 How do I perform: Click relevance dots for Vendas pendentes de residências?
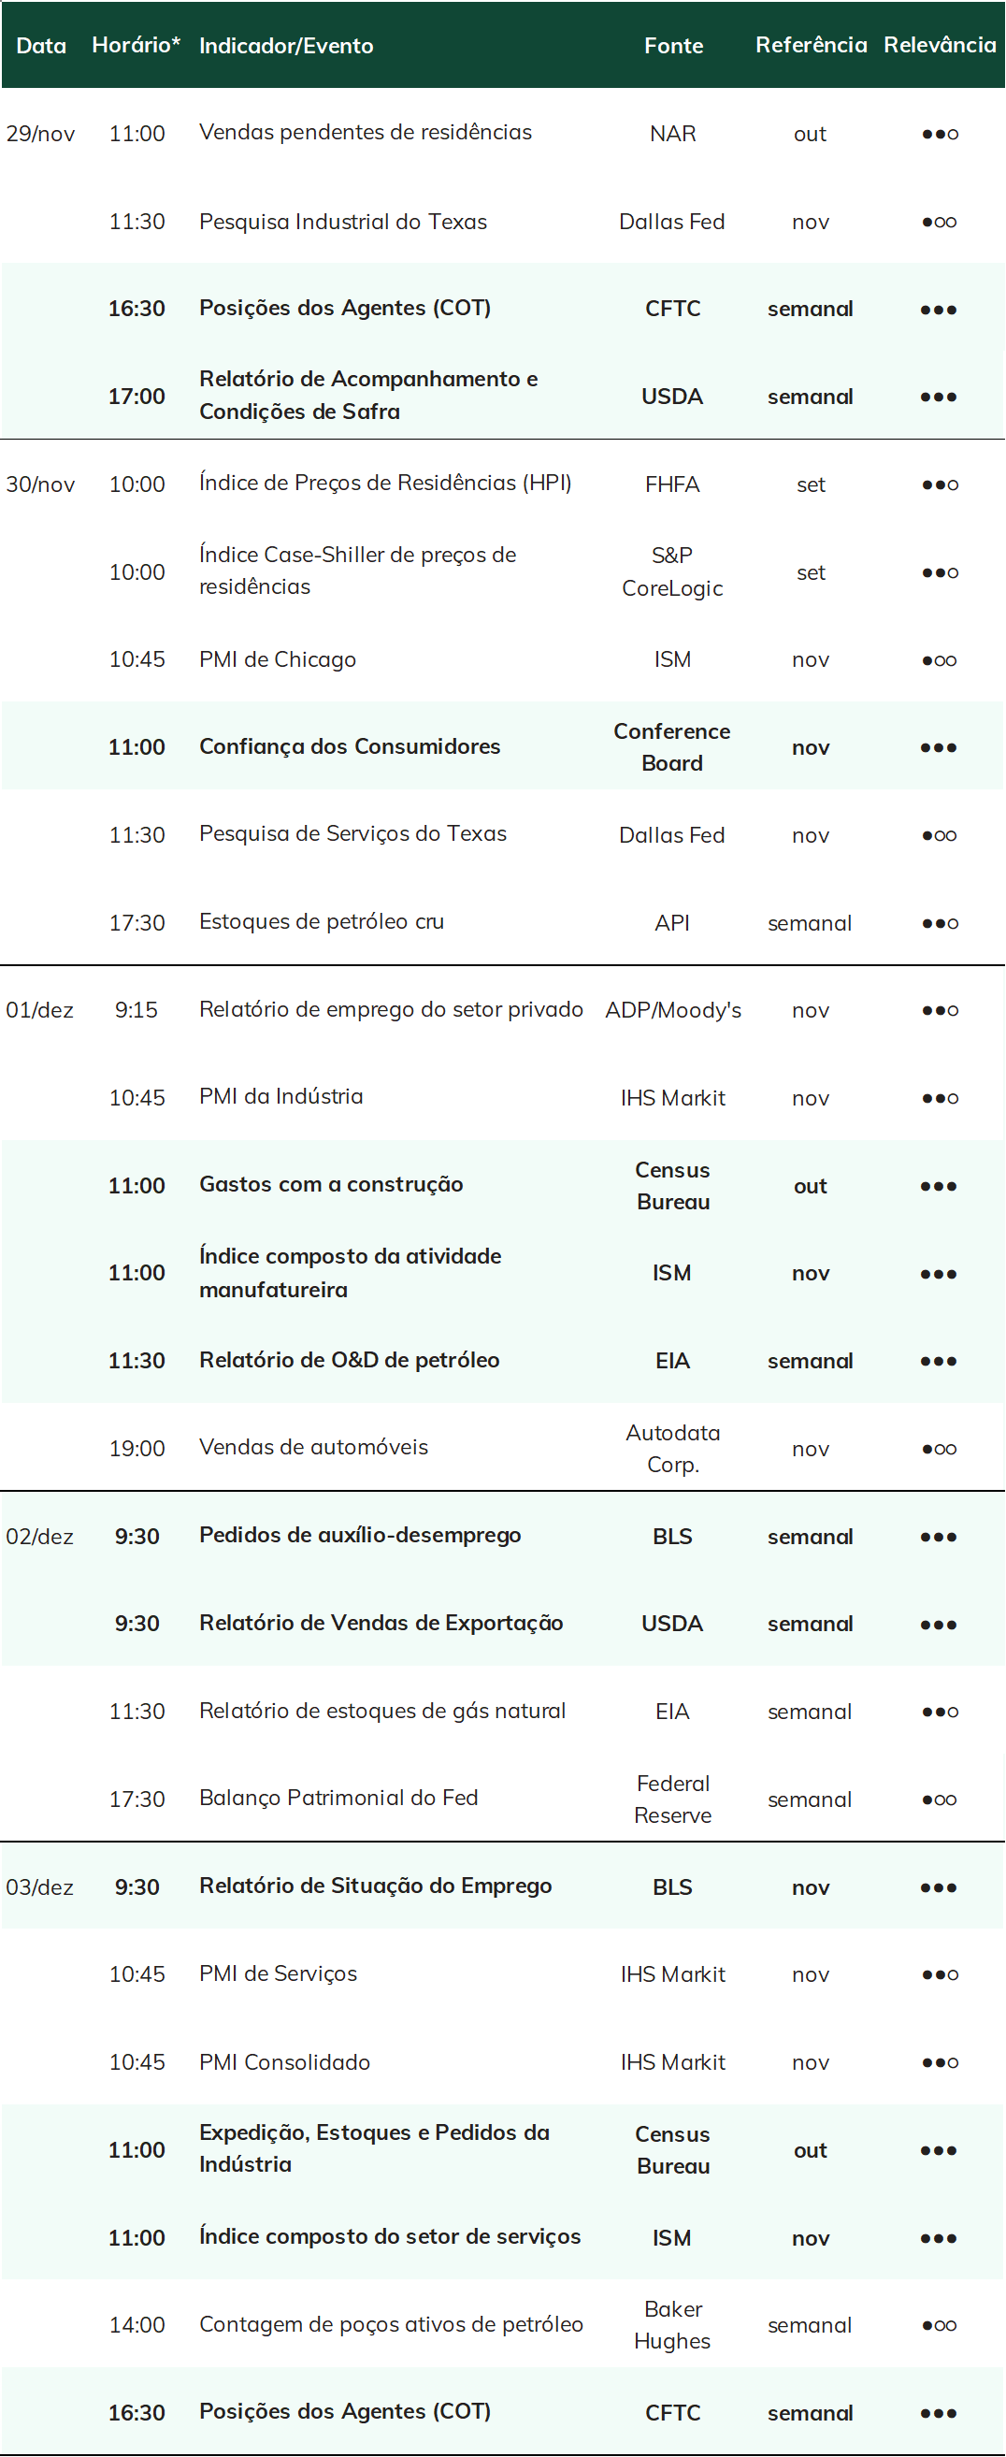pyautogui.click(x=940, y=134)
